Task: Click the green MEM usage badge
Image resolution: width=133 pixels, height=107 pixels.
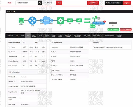Action: point(93,27)
